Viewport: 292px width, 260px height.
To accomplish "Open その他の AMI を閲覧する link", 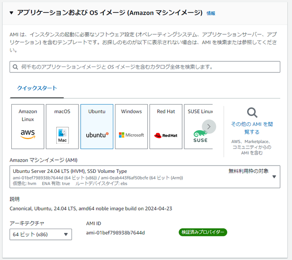I will point(252,128).
